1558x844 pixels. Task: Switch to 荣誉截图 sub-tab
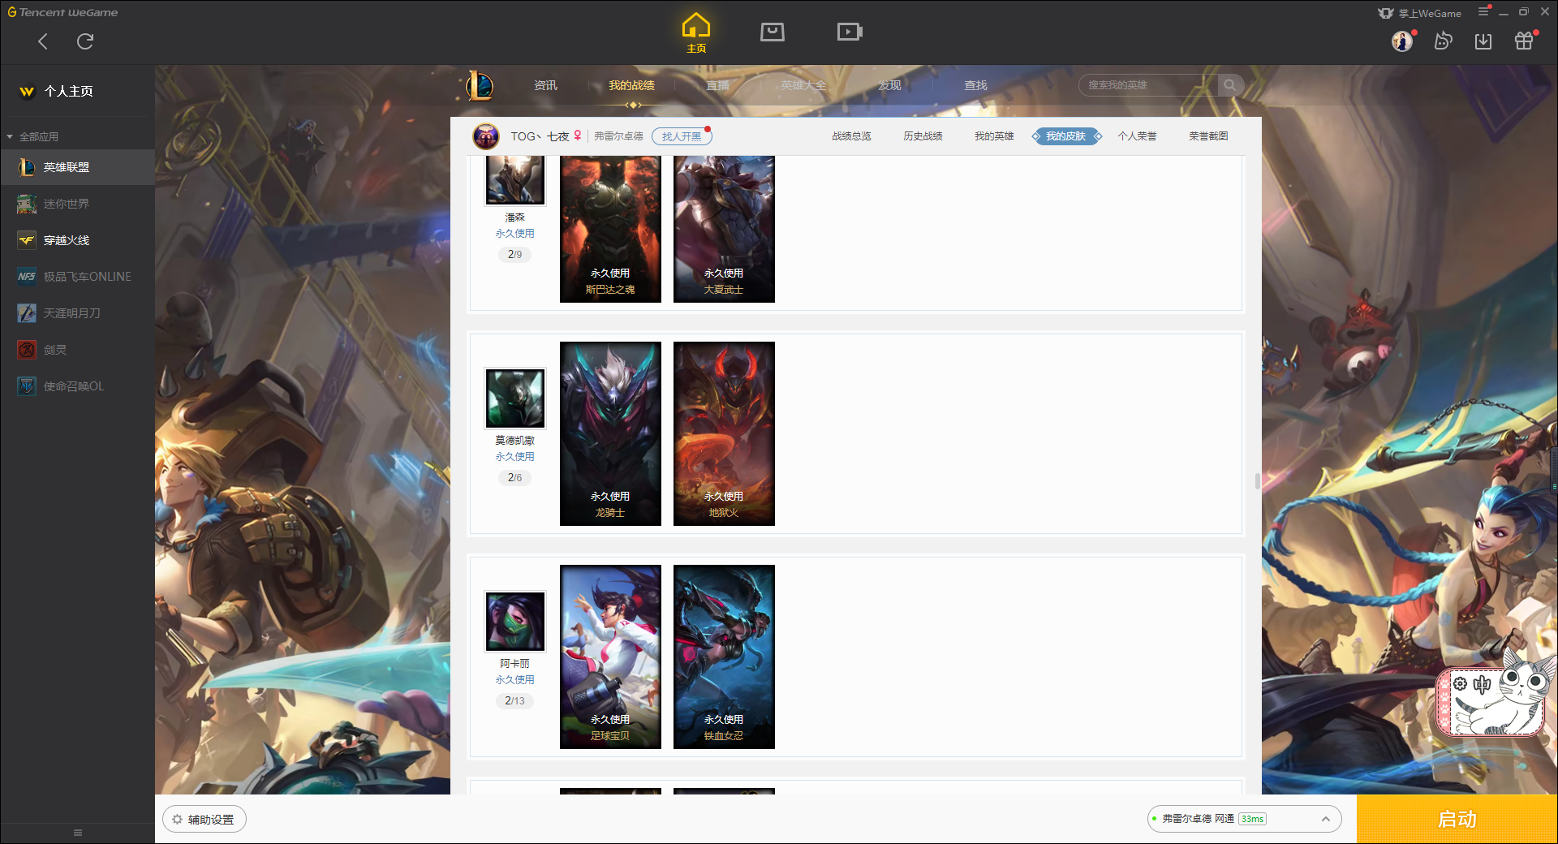tap(1208, 136)
